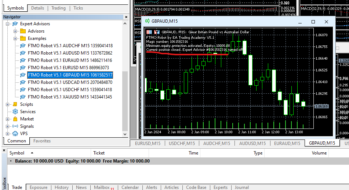Select FTMO Robot V5.1 EURAUD M15 1486211416

[70, 60]
